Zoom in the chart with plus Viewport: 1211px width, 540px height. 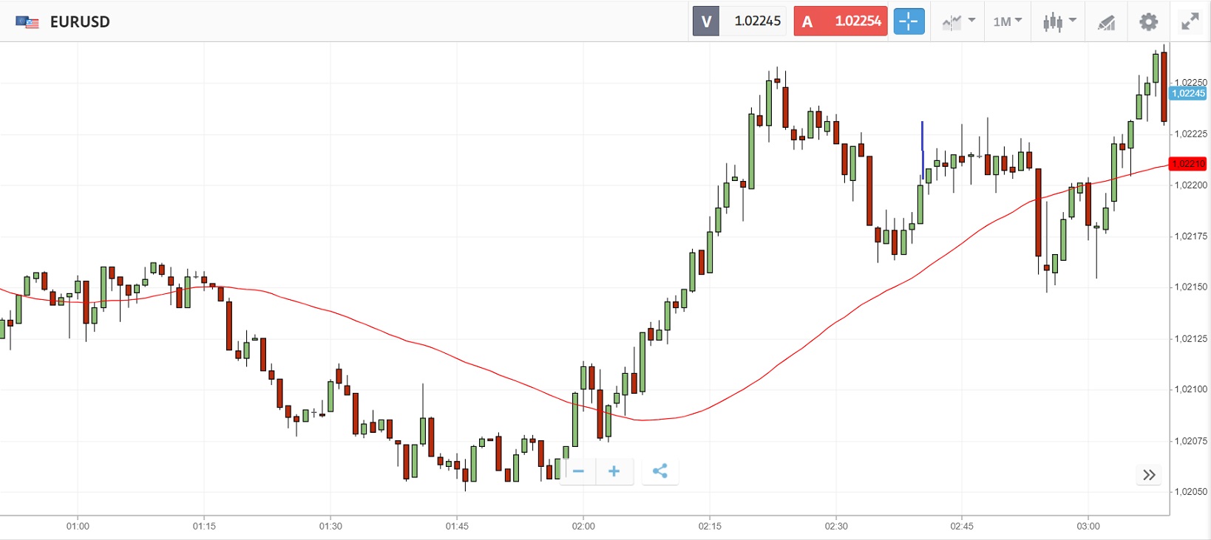click(x=614, y=471)
